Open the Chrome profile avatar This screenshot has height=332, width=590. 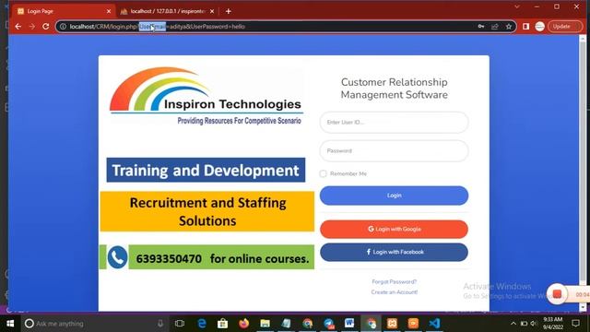(x=540, y=27)
